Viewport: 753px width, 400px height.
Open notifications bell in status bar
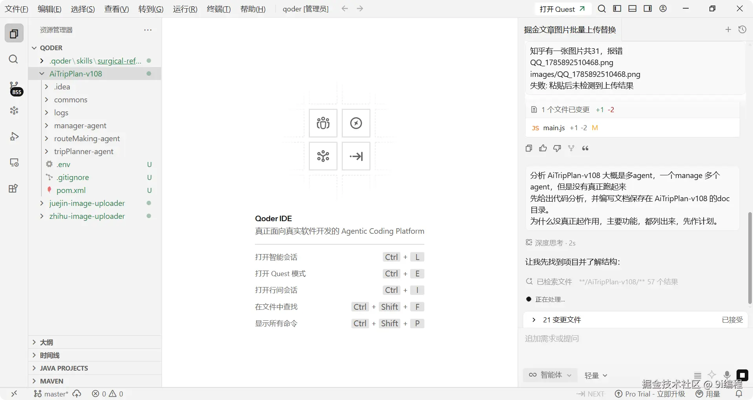739,394
